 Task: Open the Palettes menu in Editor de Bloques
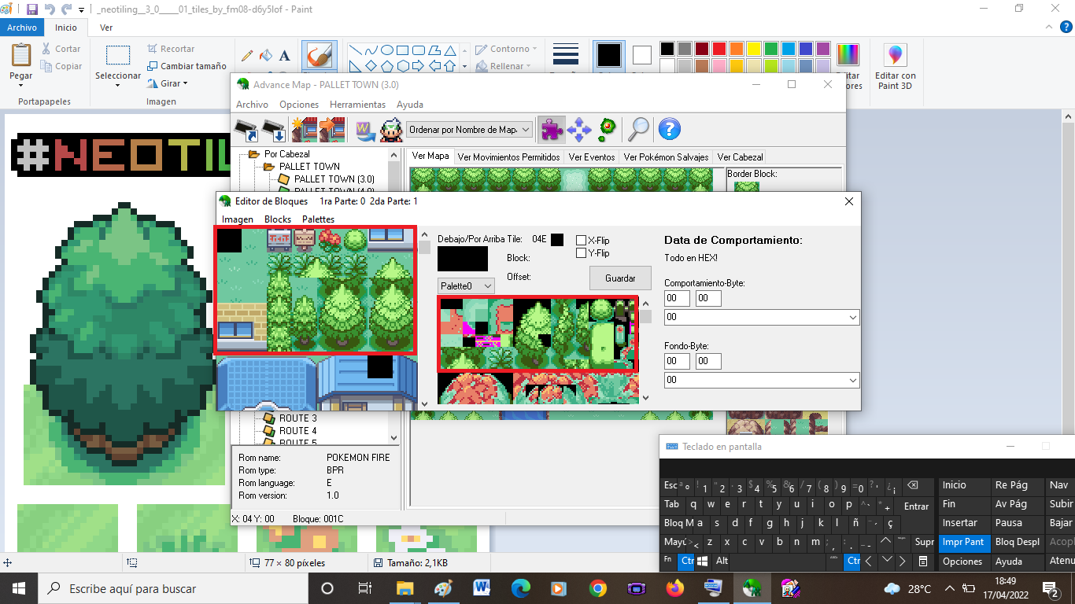(318, 219)
